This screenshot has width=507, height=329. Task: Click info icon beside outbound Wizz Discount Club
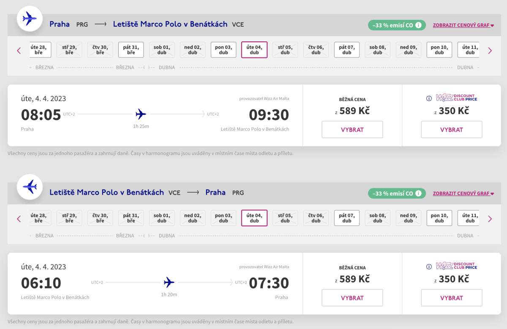(x=429, y=98)
